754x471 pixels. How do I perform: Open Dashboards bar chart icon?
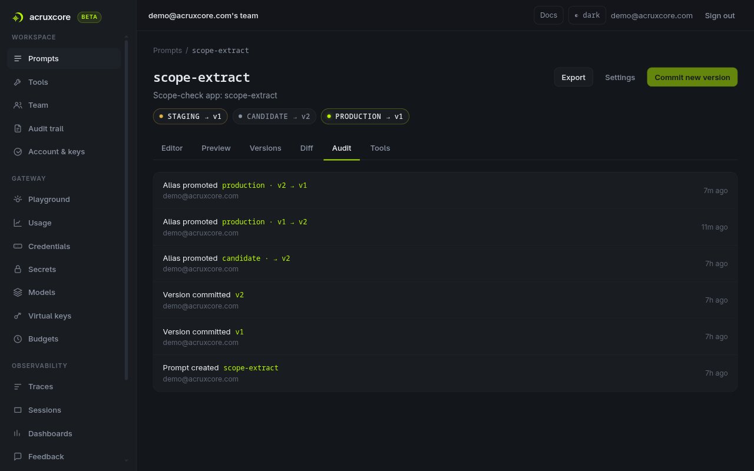18,434
